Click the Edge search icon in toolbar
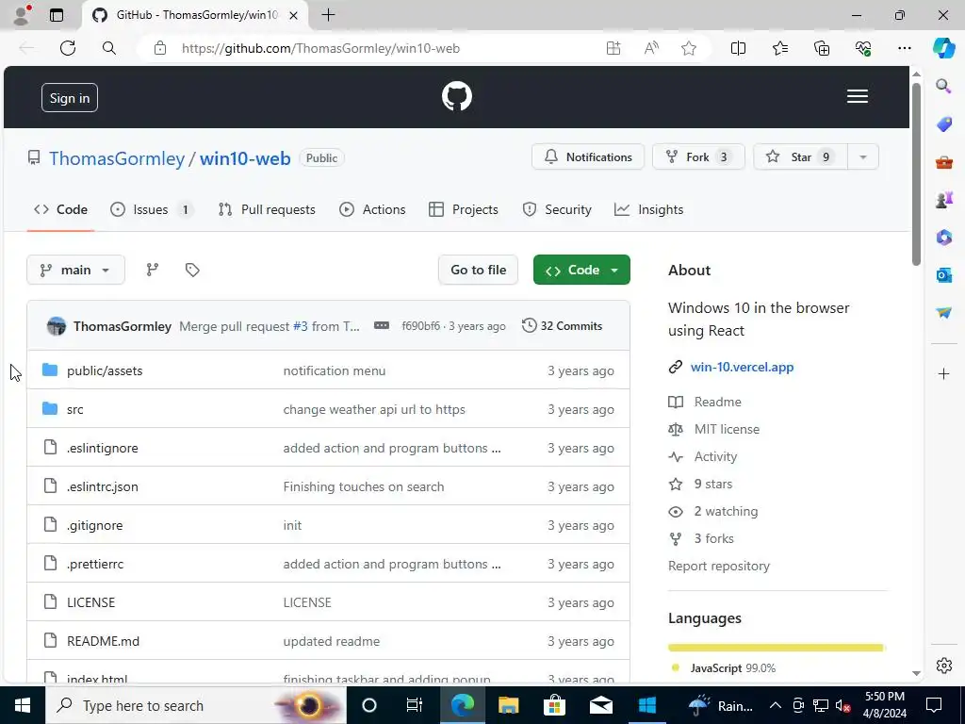This screenshot has height=724, width=965. [109, 48]
